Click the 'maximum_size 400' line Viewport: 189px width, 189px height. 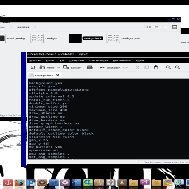48,110
